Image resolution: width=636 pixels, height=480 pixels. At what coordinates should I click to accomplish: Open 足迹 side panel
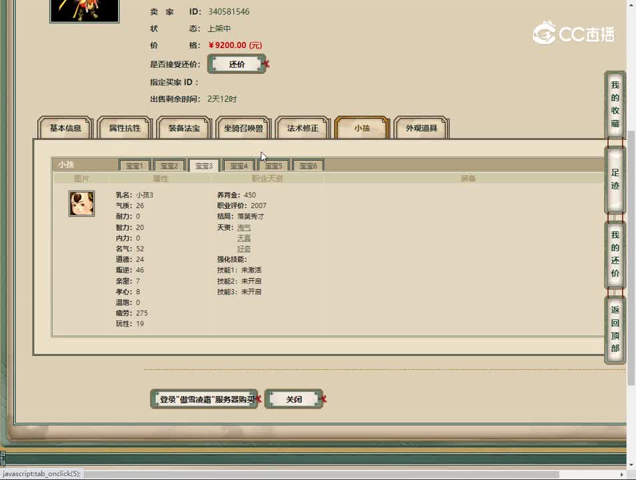coord(615,179)
